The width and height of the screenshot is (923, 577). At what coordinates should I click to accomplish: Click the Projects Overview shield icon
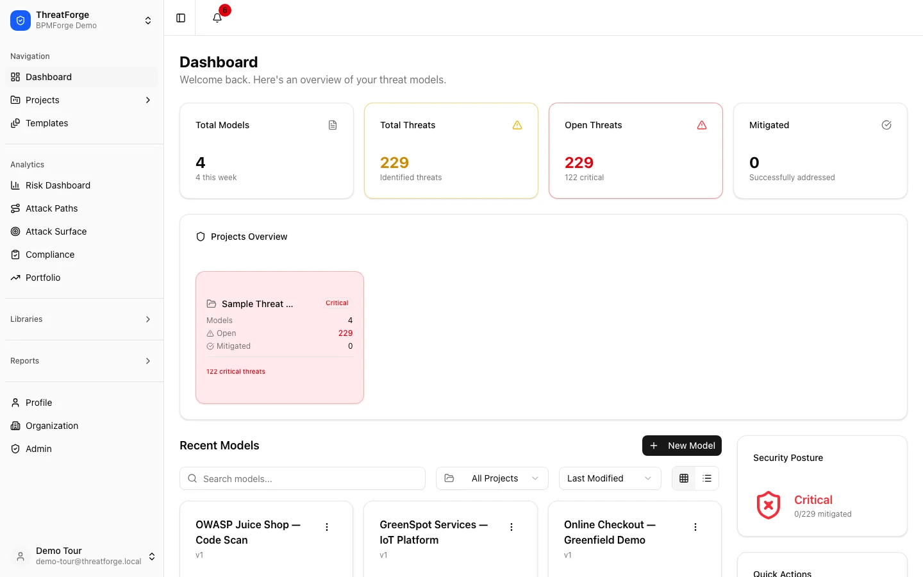point(201,237)
